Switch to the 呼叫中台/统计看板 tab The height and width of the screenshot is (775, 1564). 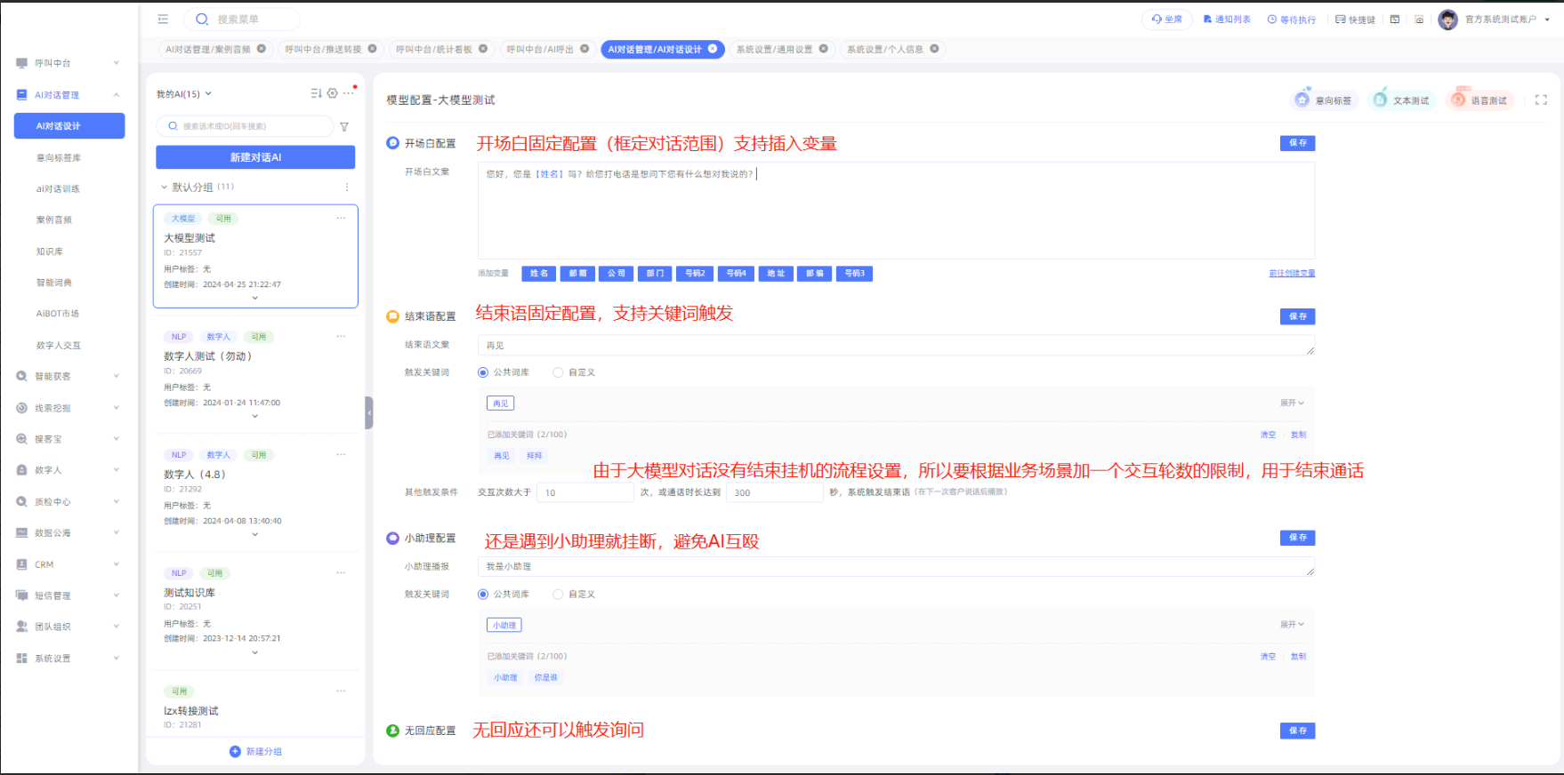pyautogui.click(x=434, y=49)
